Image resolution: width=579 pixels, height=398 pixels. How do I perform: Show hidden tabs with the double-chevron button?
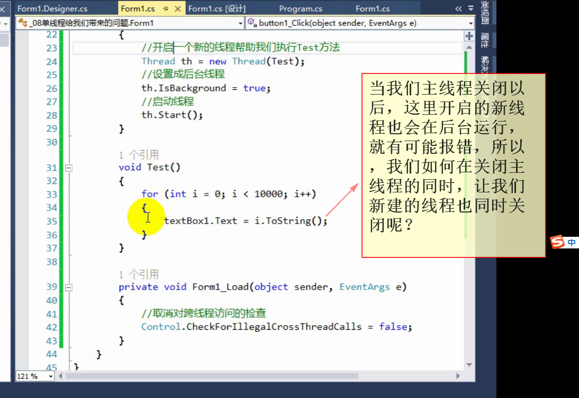(x=458, y=8)
